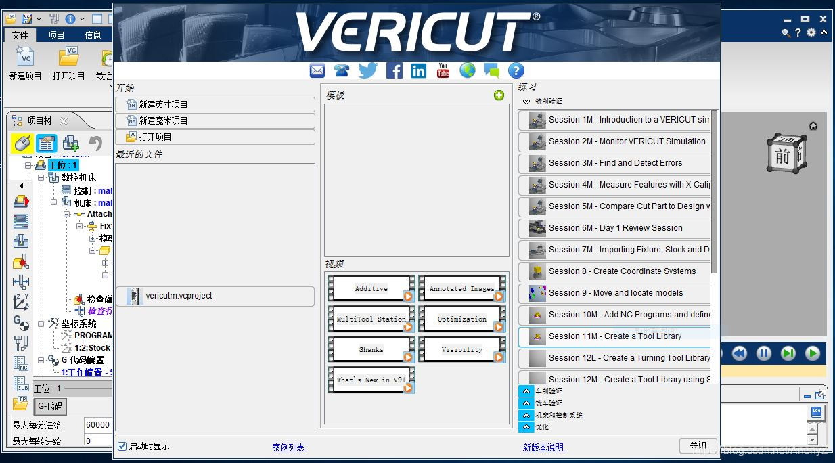
Task: Close the 项目树 panel tab
Action: click(x=64, y=121)
